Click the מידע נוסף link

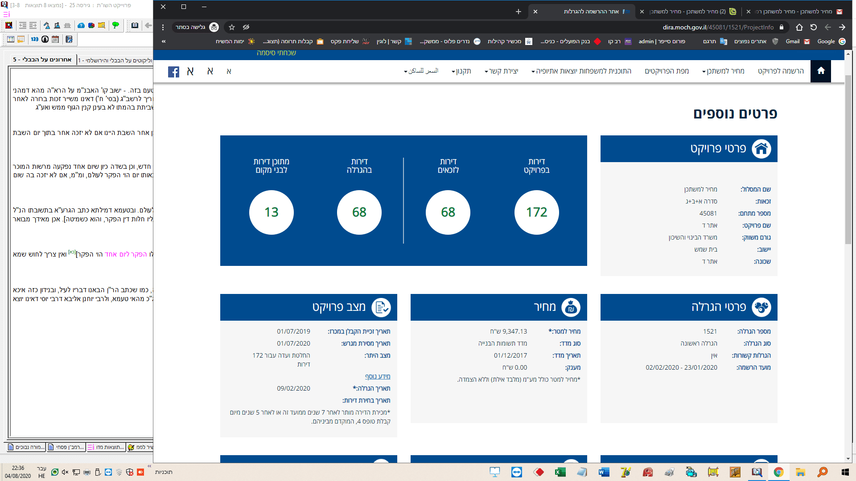(377, 376)
